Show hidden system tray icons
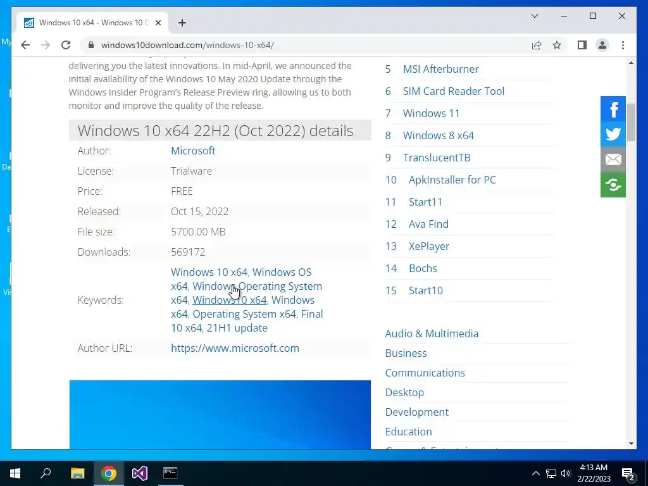 tap(535, 473)
